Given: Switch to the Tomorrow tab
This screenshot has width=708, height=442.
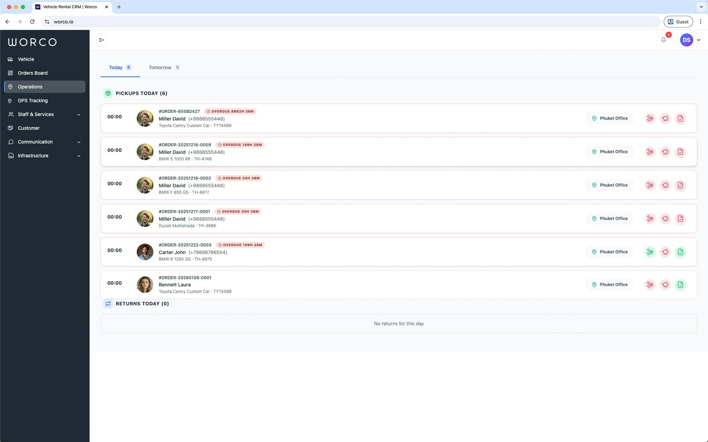Looking at the screenshot, I should coord(160,67).
